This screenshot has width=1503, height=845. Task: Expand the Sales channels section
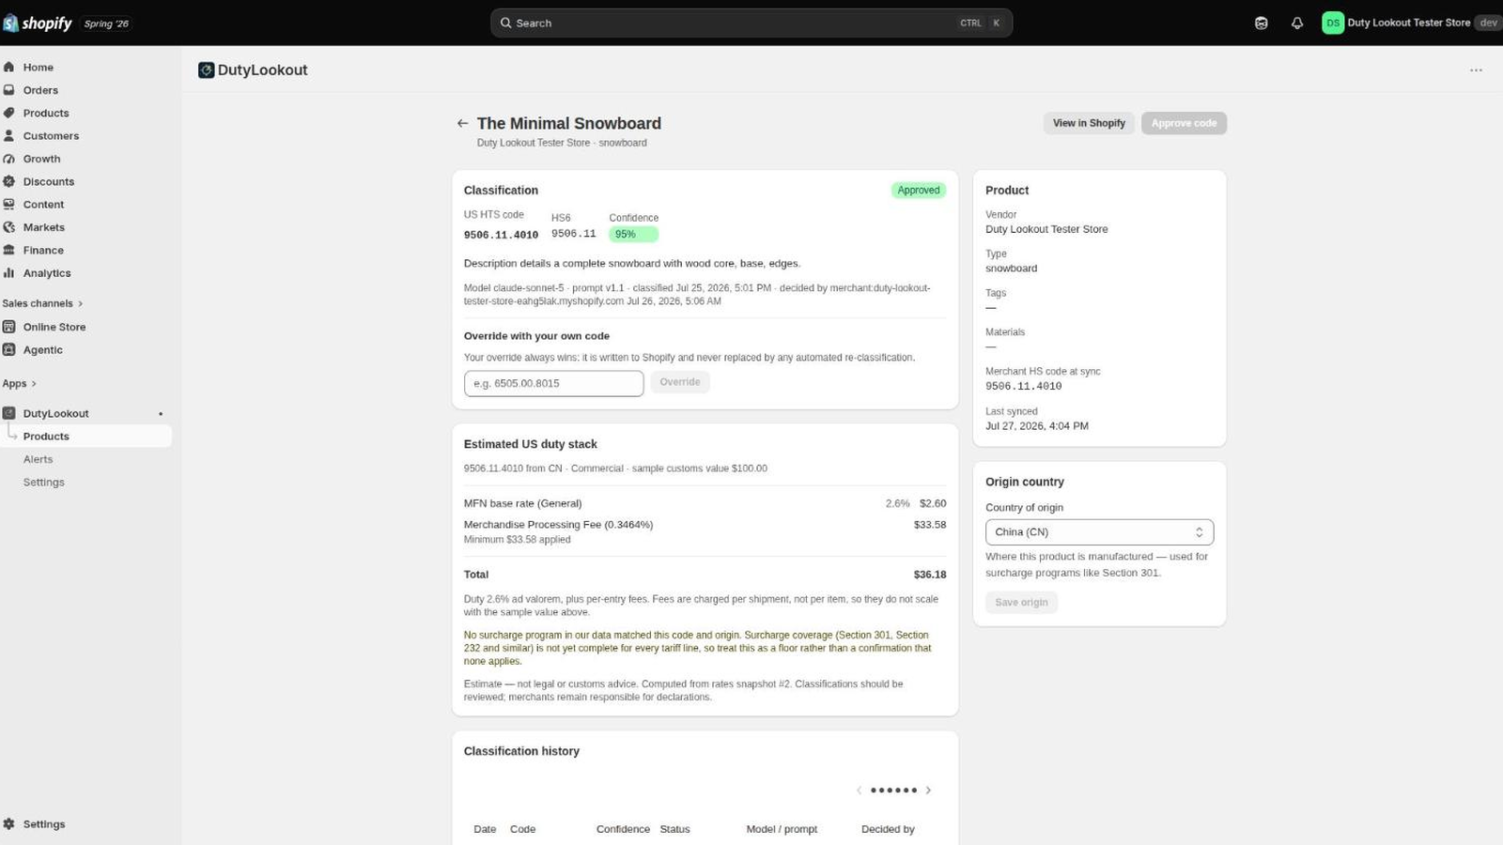tap(43, 303)
